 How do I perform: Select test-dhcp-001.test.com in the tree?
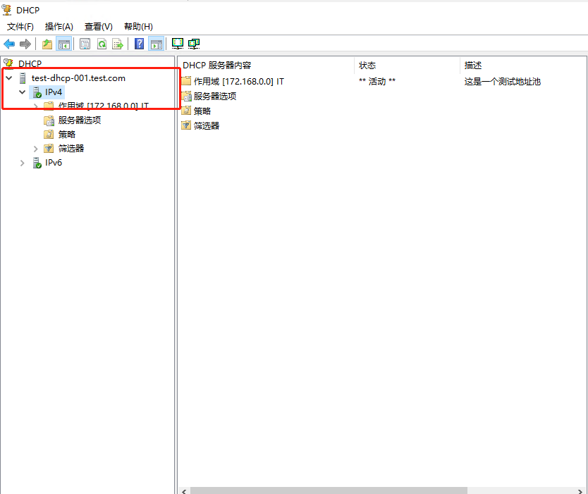(78, 78)
